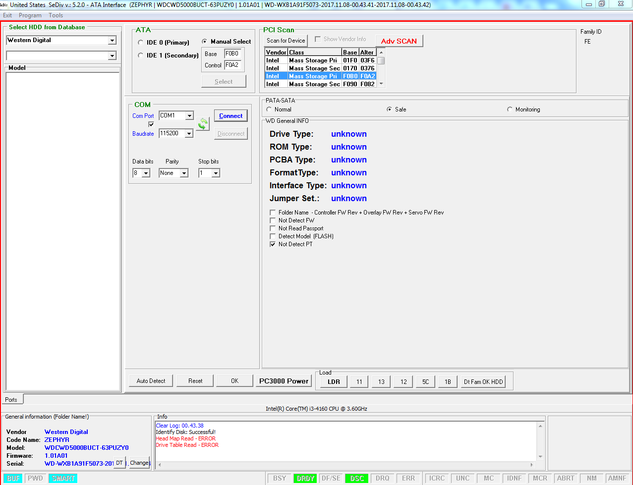633x485 pixels.
Task: Select the Normal PATA-SATA mode radio
Action: 269,109
